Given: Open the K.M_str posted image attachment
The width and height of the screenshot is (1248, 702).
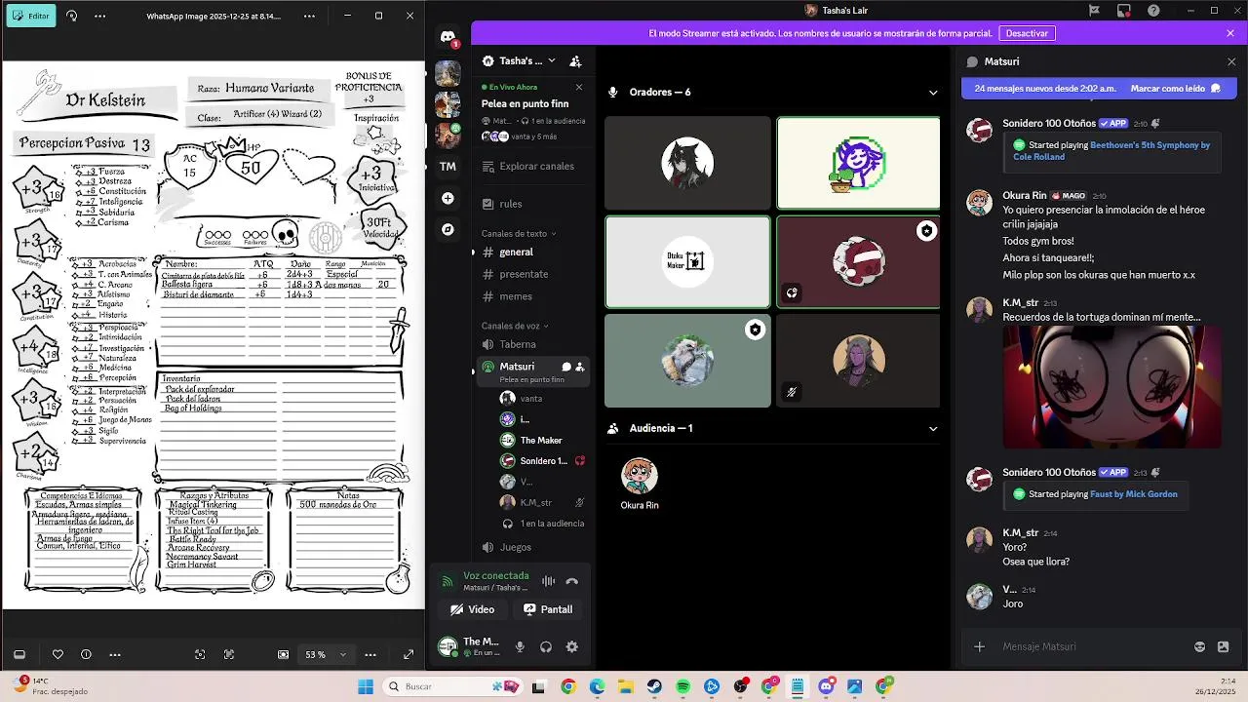Looking at the screenshot, I should (1111, 387).
